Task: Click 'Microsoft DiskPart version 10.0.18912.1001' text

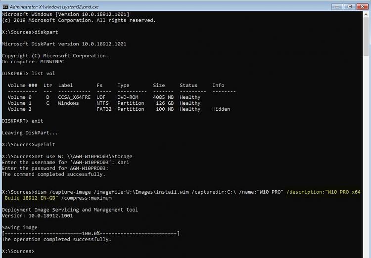Action: 64,44
